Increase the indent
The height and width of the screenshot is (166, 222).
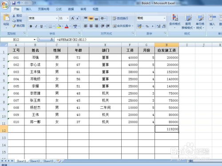107,26
